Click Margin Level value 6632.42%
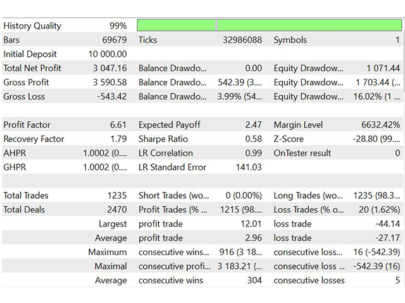 pos(380,125)
